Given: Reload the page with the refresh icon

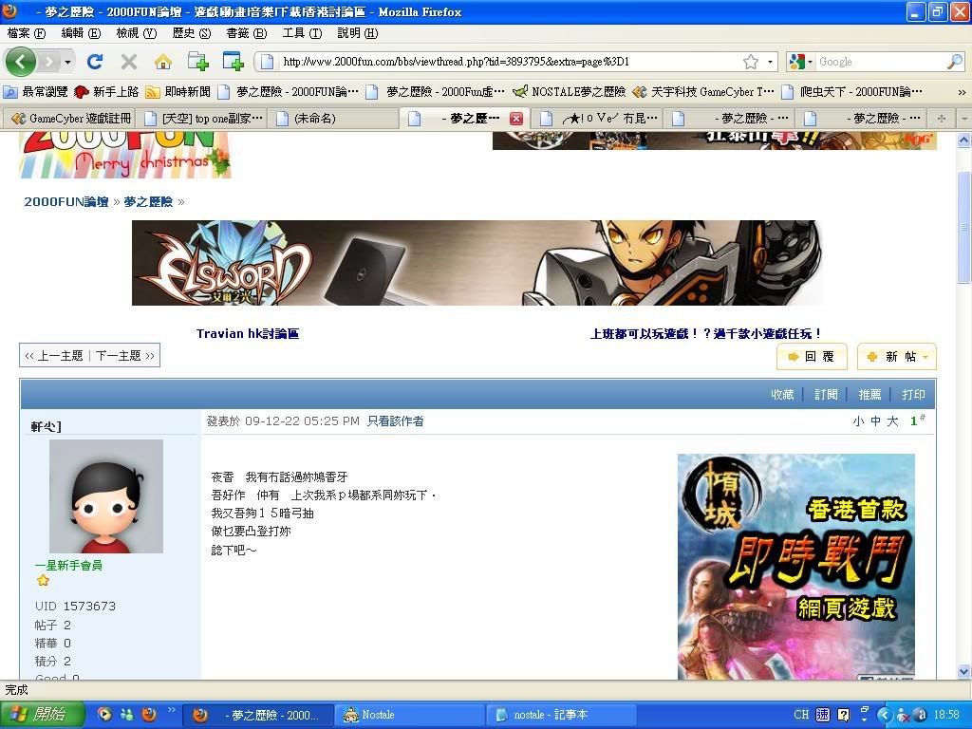Looking at the screenshot, I should pyautogui.click(x=95, y=62).
